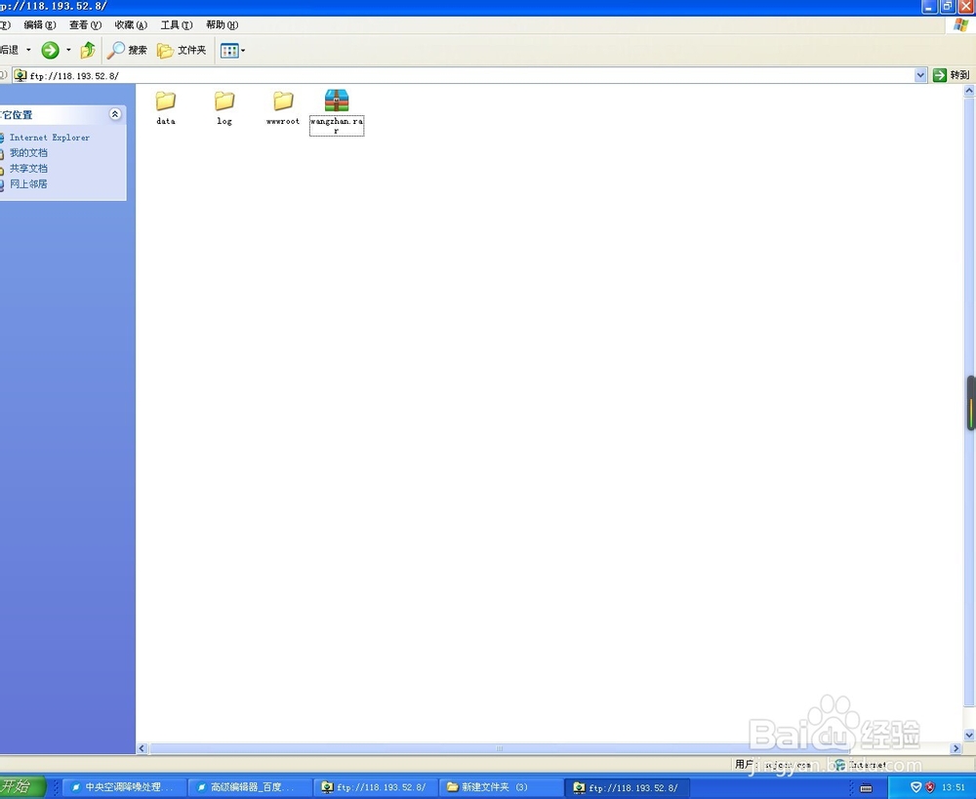
Task: Click the horizontal scrollbar left arrow
Action: (x=142, y=748)
